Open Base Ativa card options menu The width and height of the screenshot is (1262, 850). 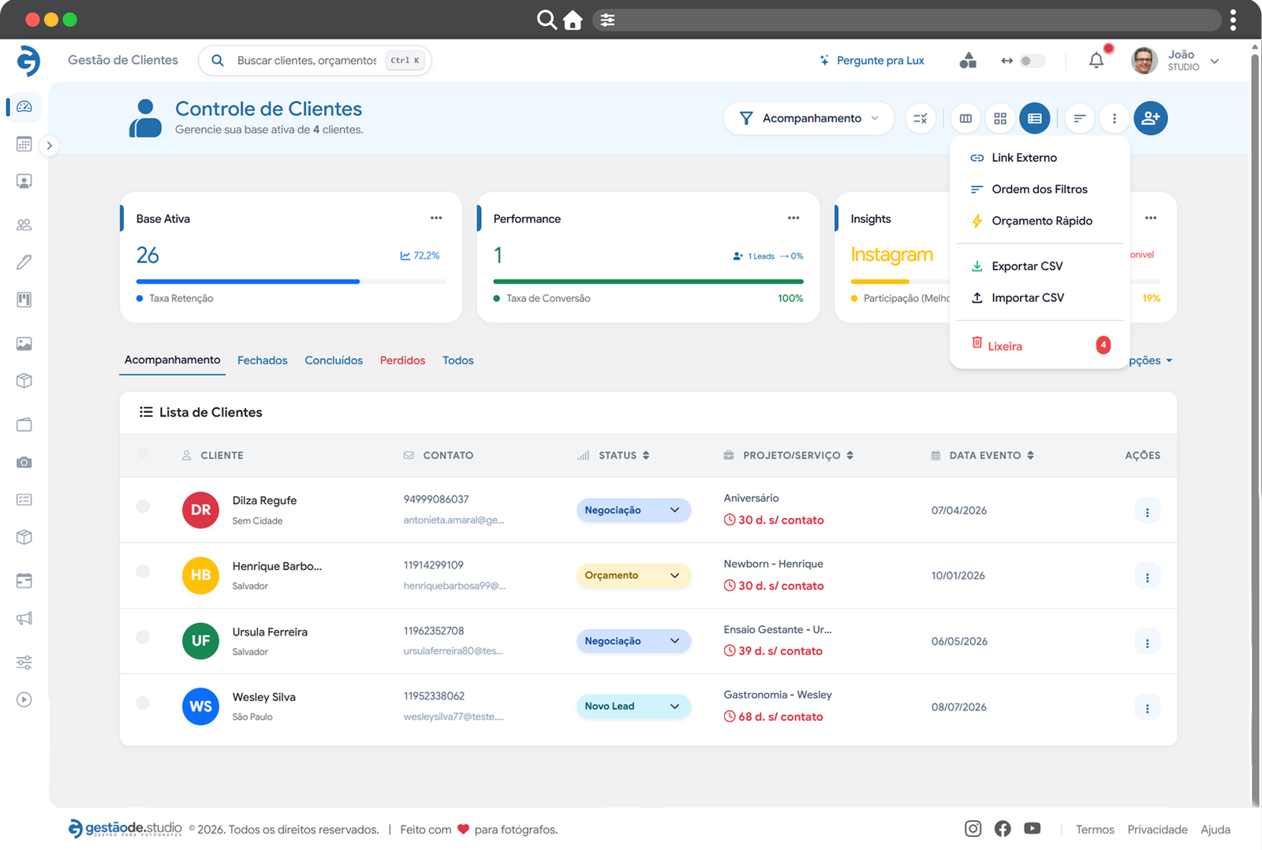[436, 218]
